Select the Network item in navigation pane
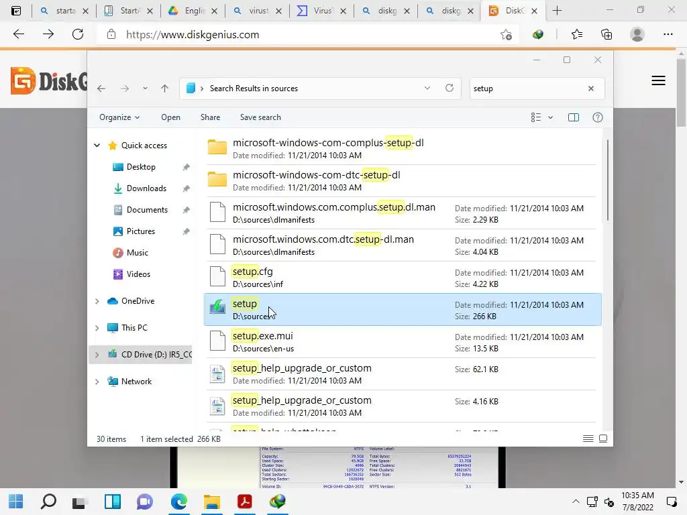This screenshot has width=687, height=515. tap(136, 382)
